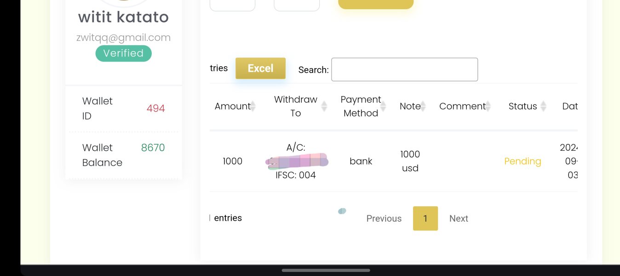Viewport: 620px width, 276px height.
Task: Focus the Search text field
Action: [x=404, y=69]
